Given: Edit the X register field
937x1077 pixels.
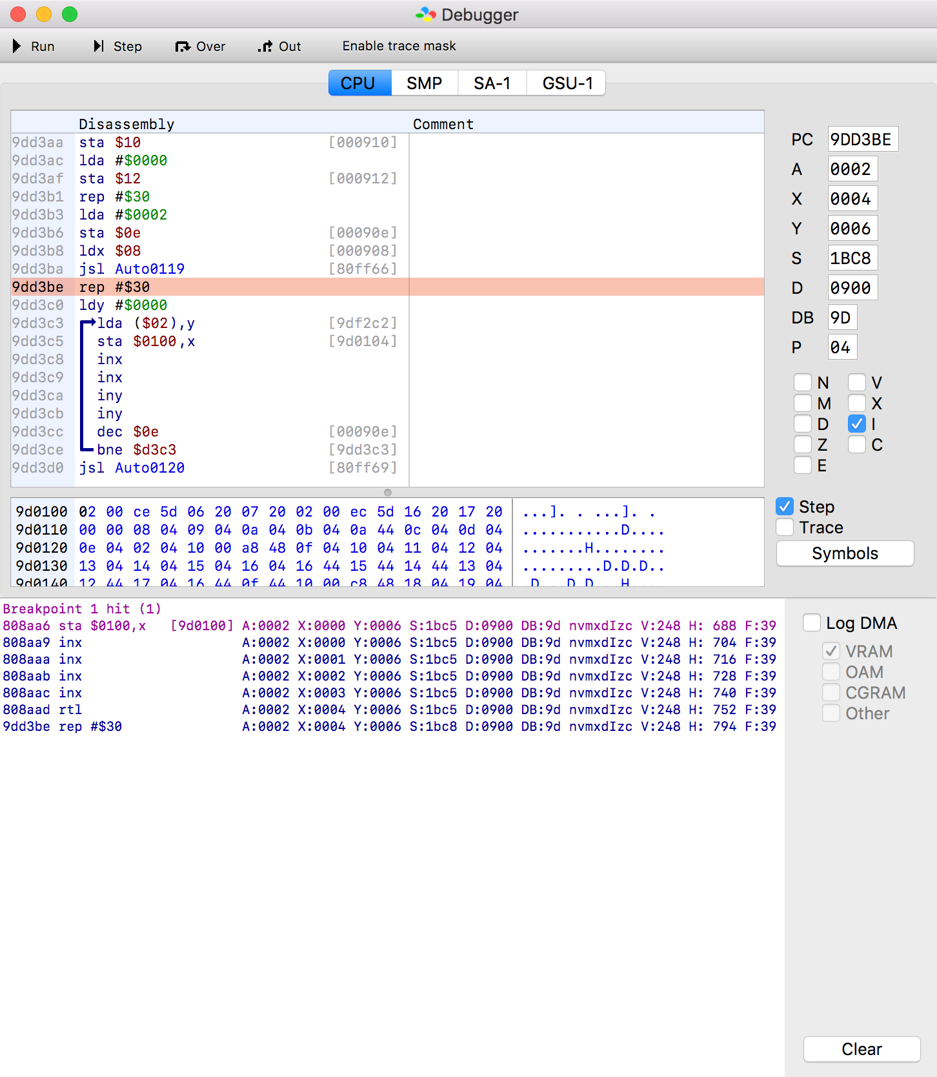Looking at the screenshot, I should [852, 199].
